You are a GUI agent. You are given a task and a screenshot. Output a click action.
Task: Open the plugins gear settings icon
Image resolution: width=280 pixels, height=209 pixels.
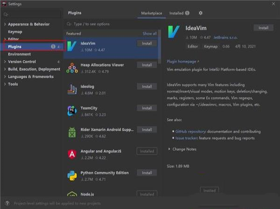coord(201,14)
